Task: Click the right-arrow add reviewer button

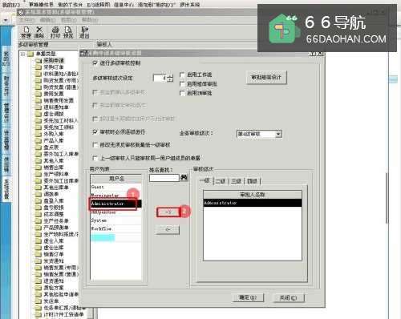Action: 168,212
